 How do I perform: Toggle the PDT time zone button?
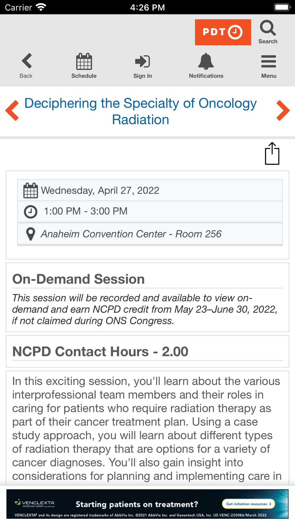point(223,32)
